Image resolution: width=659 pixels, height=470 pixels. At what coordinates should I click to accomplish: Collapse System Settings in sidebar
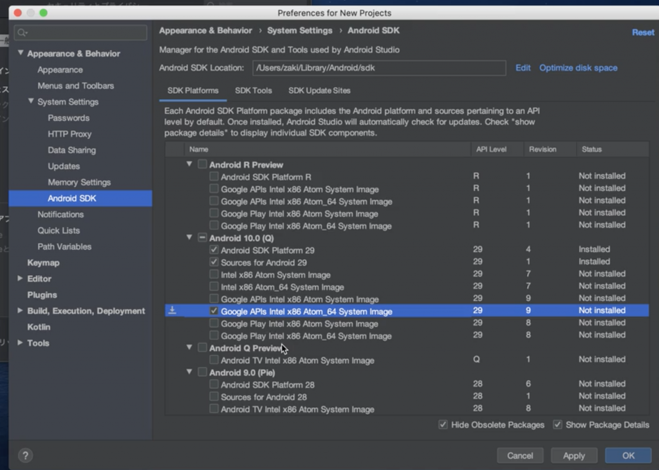[x=31, y=101]
